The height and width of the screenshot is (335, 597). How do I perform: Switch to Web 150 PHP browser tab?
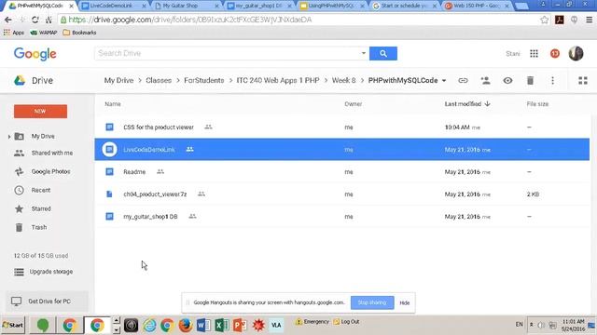coord(477,6)
